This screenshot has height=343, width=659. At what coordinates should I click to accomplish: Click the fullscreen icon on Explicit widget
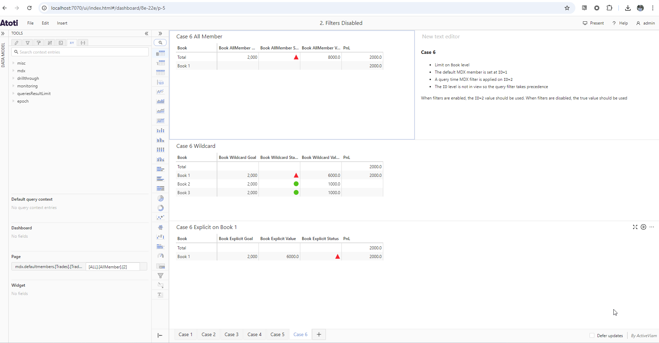pos(635,227)
